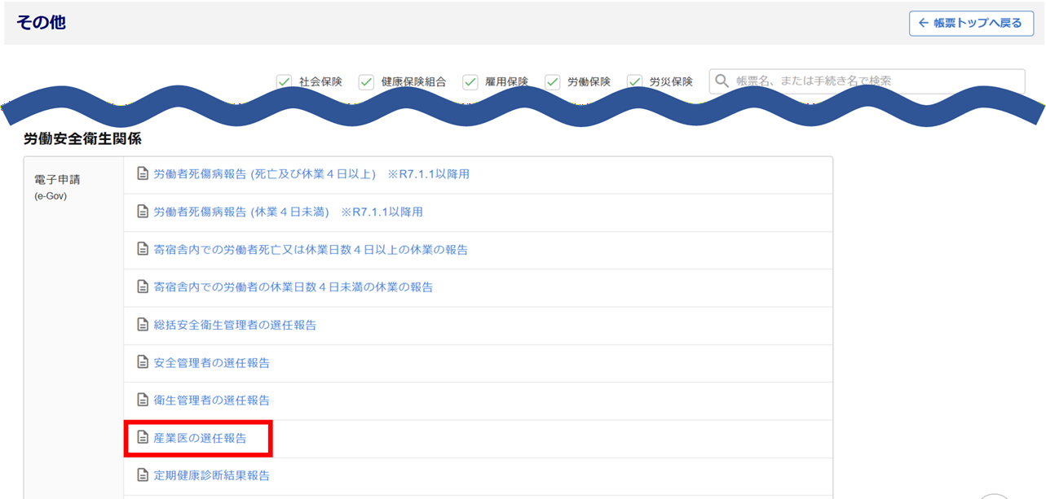
Task: Open 総括安全衛生管理者の選任報告 link
Action: (x=235, y=325)
